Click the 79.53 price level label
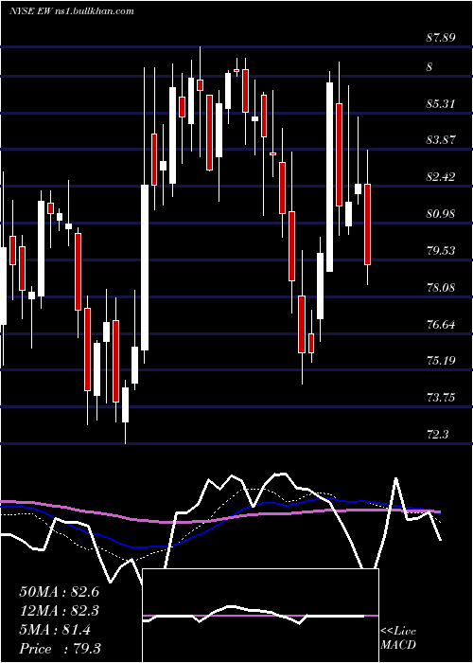 pos(441,251)
